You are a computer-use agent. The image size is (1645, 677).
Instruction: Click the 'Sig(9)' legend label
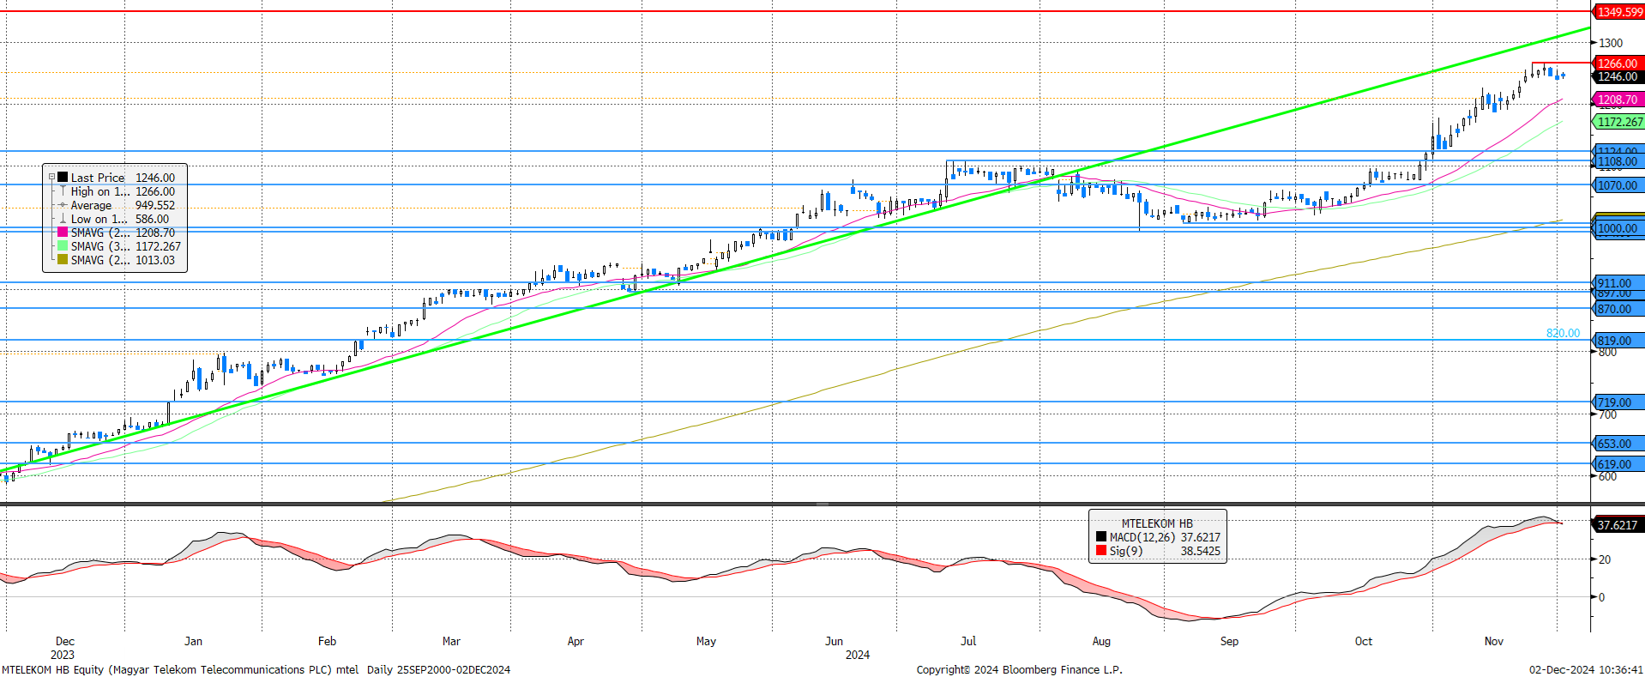[x=1126, y=551]
